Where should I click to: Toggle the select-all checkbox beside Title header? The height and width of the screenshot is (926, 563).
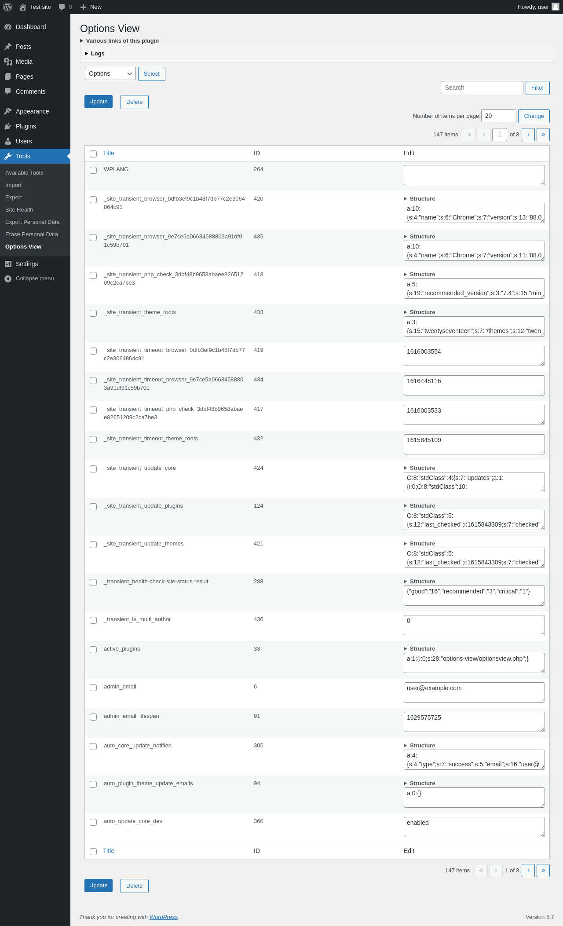93,154
